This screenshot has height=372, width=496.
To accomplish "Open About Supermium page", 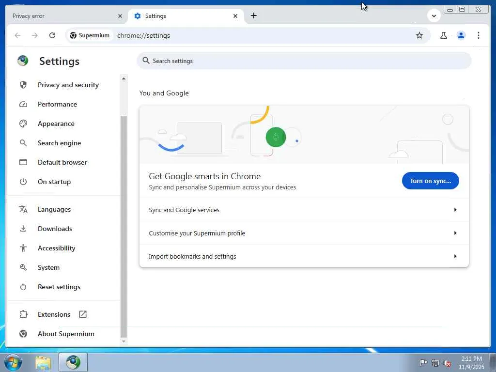I will [66, 334].
